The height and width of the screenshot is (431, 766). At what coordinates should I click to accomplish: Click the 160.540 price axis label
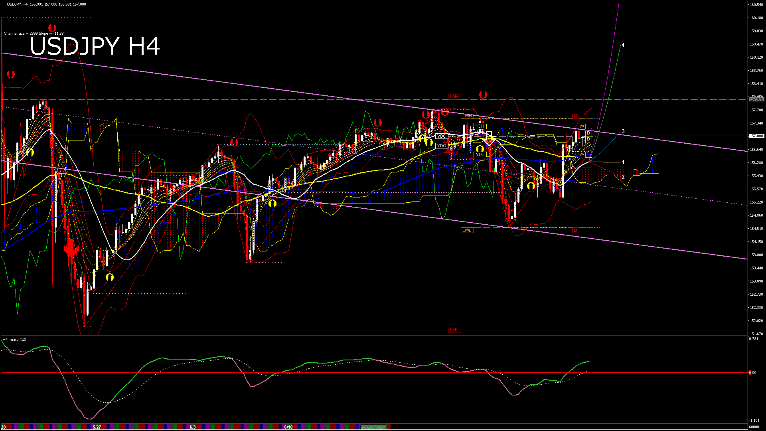point(756,5)
